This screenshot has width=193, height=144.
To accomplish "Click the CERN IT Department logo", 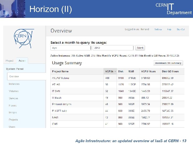I will (173, 9).
